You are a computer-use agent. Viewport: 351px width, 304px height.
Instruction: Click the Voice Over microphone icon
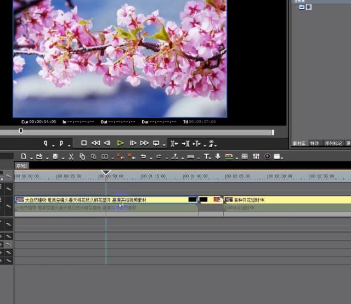(218, 156)
